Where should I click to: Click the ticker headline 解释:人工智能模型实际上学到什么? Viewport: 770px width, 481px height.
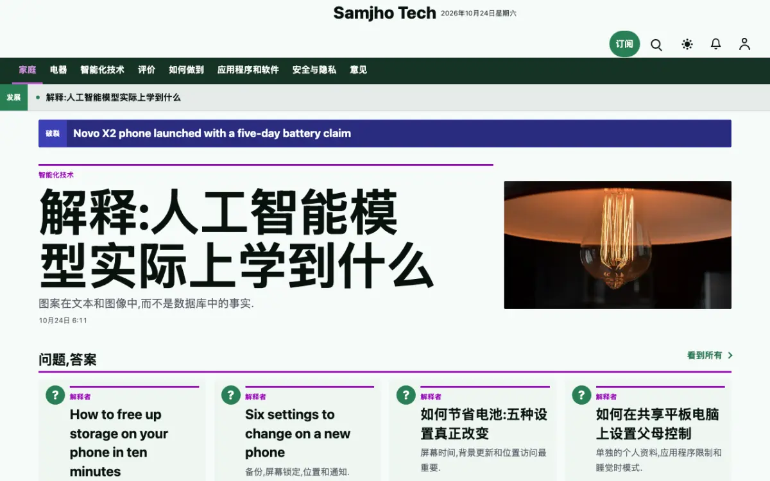tap(114, 97)
